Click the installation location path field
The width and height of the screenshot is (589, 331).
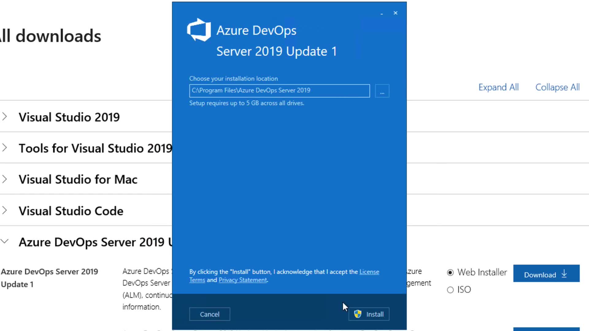pyautogui.click(x=279, y=91)
